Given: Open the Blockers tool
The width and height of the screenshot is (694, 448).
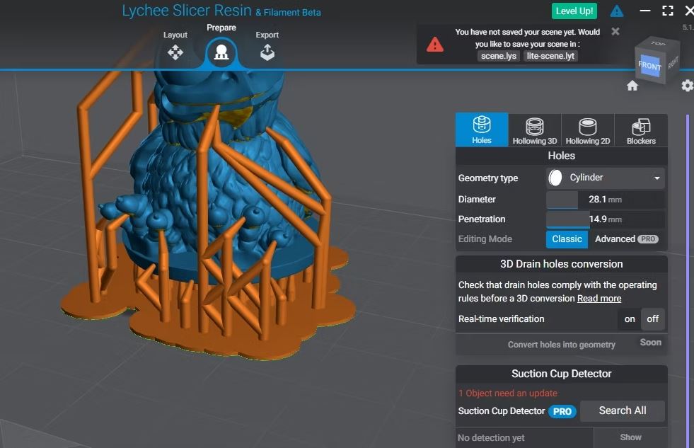Looking at the screenshot, I should tap(641, 131).
